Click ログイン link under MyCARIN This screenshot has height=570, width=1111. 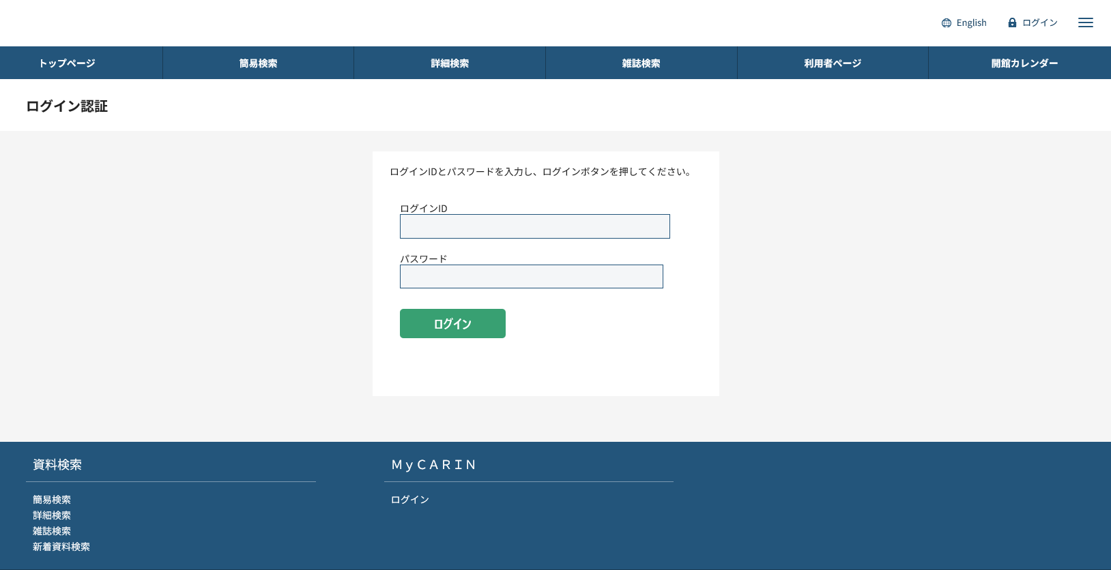coord(409,500)
